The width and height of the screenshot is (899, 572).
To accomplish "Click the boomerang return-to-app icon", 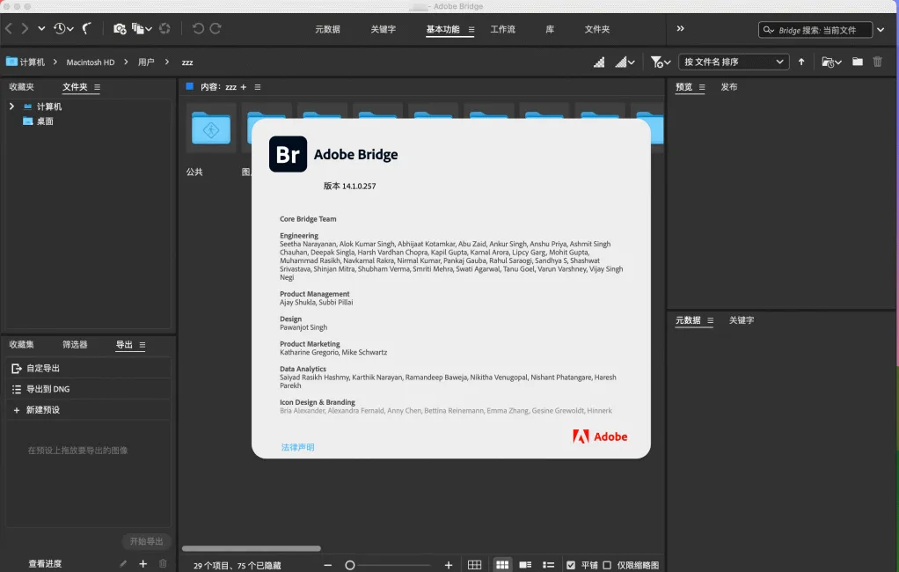I will click(86, 29).
